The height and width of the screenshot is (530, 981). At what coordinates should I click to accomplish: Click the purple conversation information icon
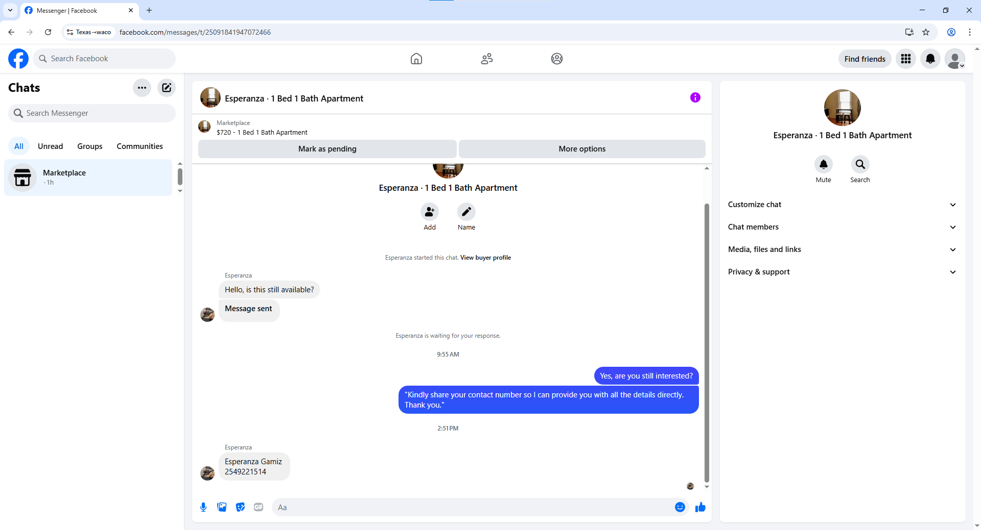pyautogui.click(x=695, y=97)
